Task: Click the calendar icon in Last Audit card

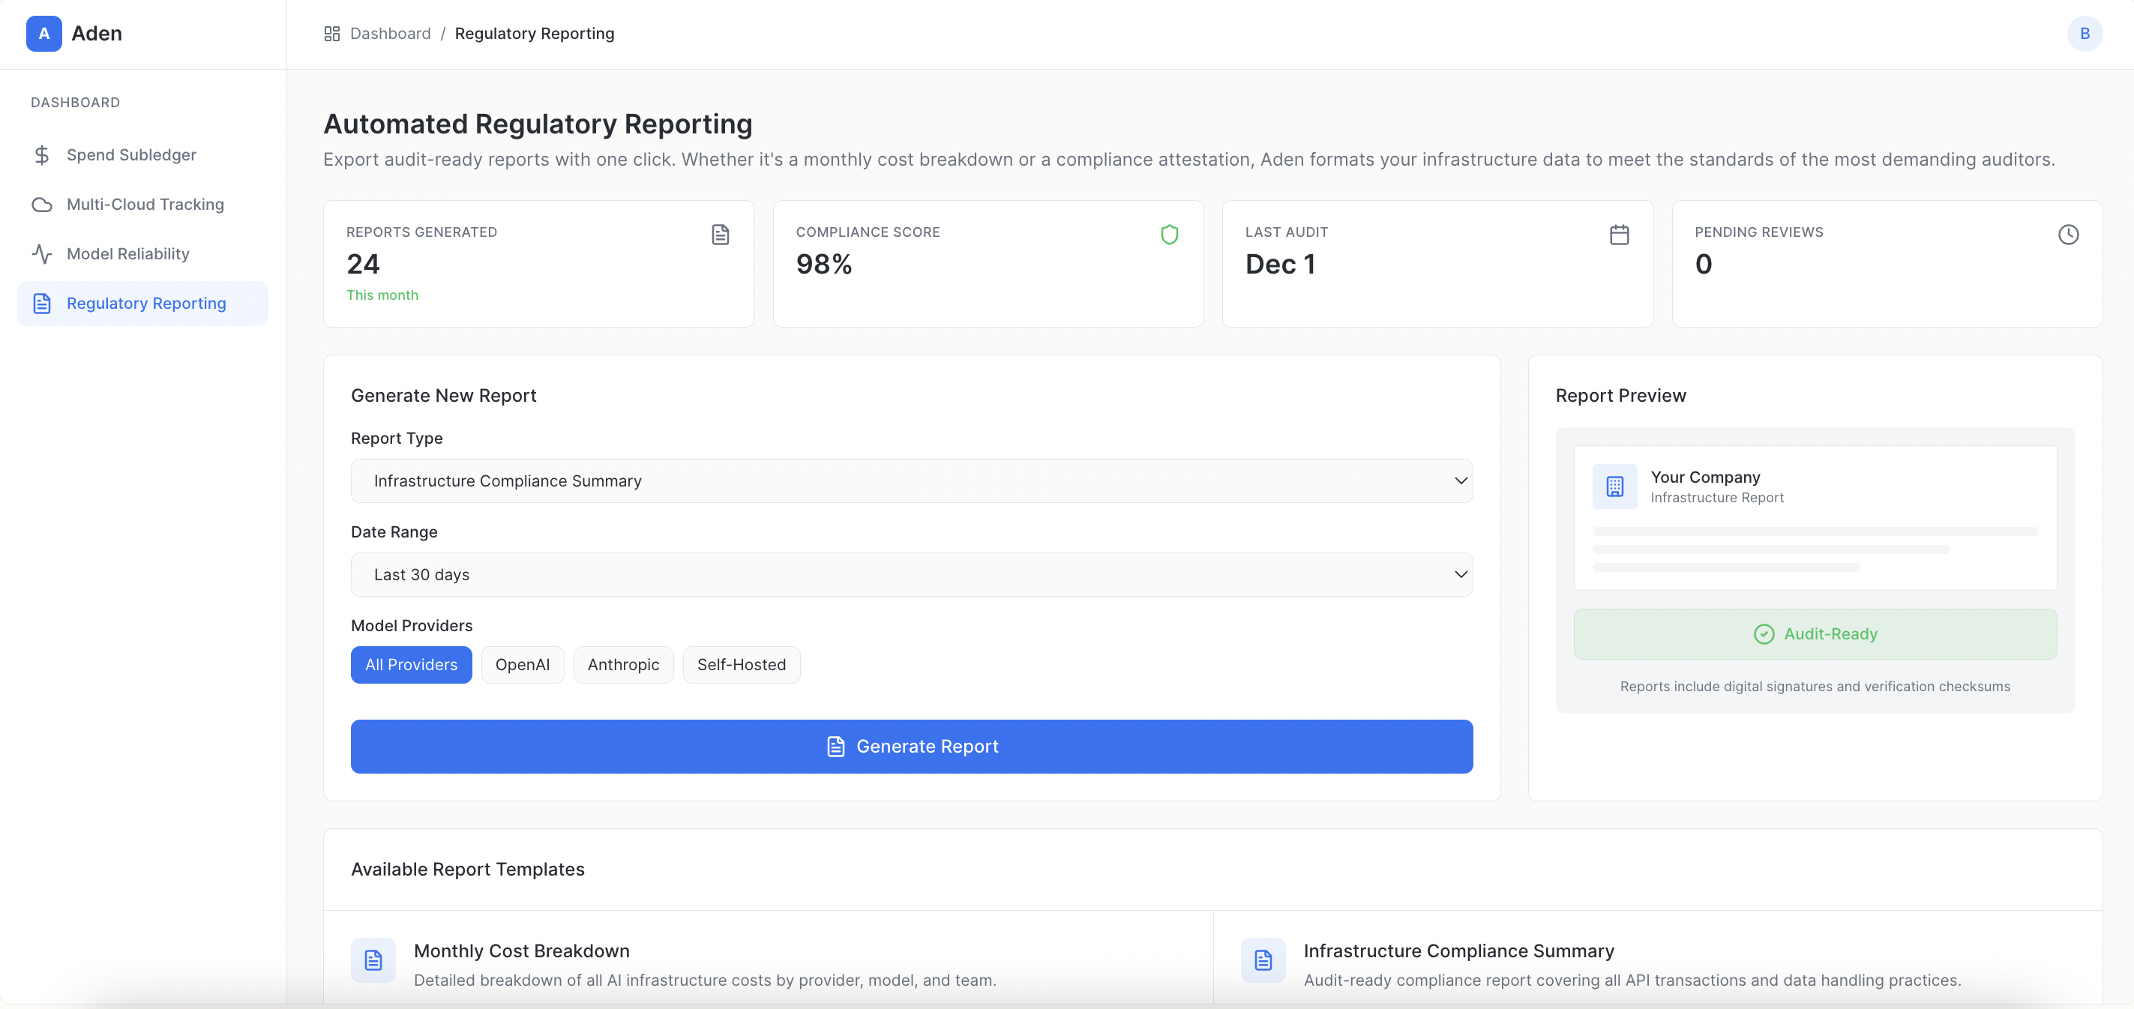Action: (1619, 235)
